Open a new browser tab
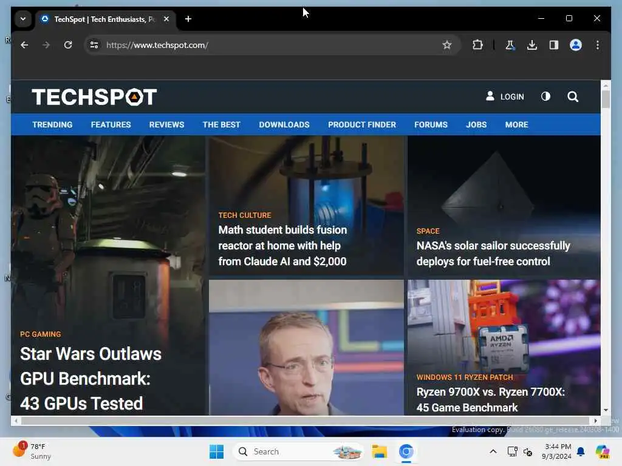 (188, 19)
